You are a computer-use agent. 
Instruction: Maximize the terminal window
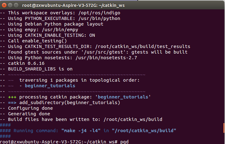(16, 5)
